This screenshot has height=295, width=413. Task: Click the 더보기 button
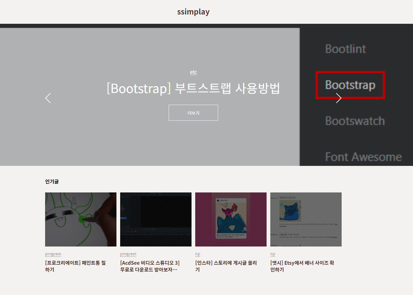193,113
